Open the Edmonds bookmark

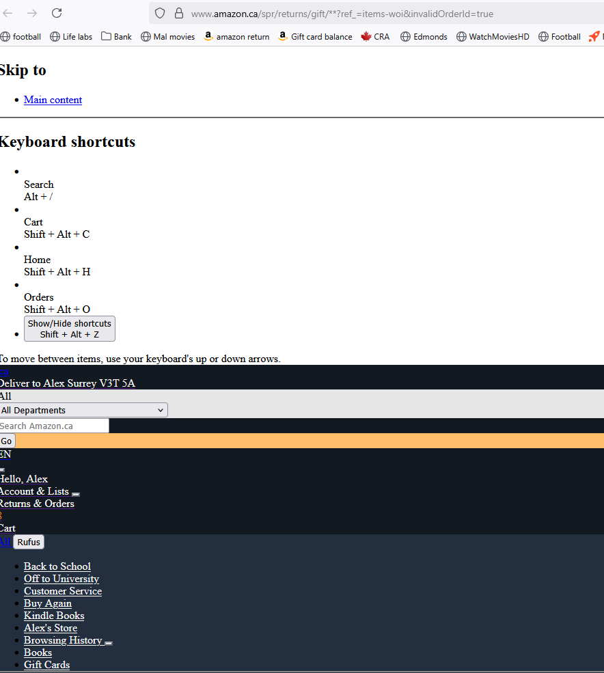point(424,37)
